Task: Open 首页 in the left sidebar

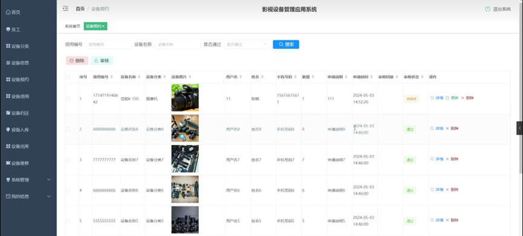Action: (13, 12)
